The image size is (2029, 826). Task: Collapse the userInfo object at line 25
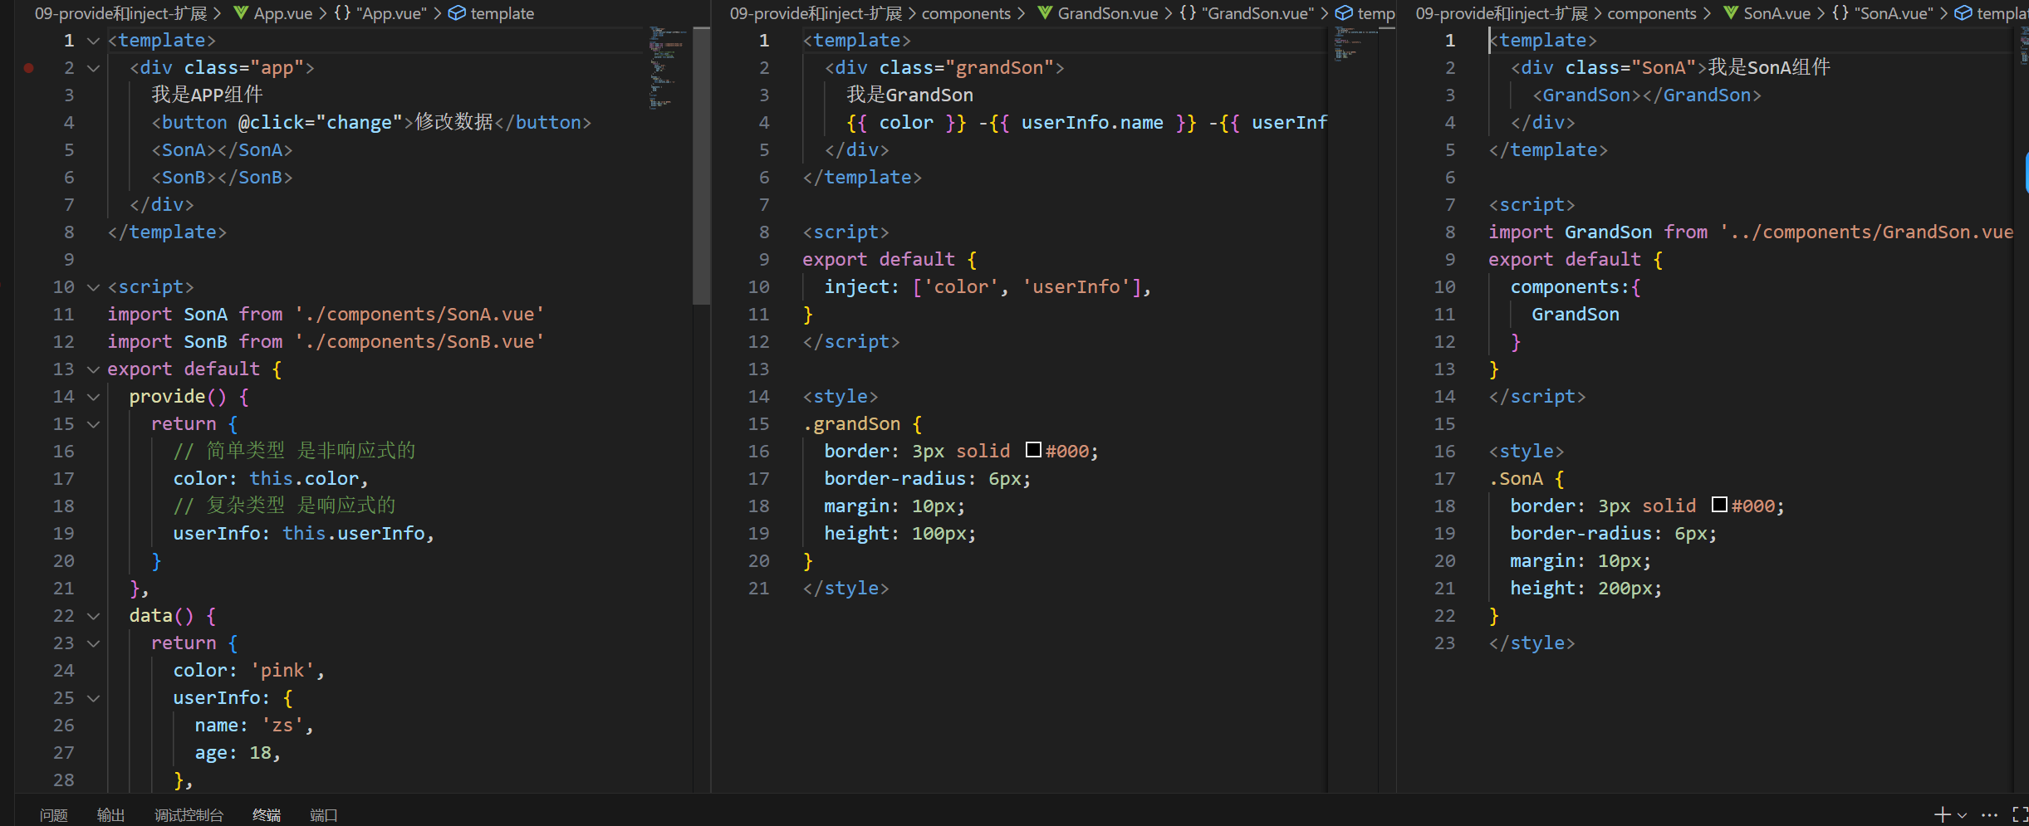[x=93, y=698]
